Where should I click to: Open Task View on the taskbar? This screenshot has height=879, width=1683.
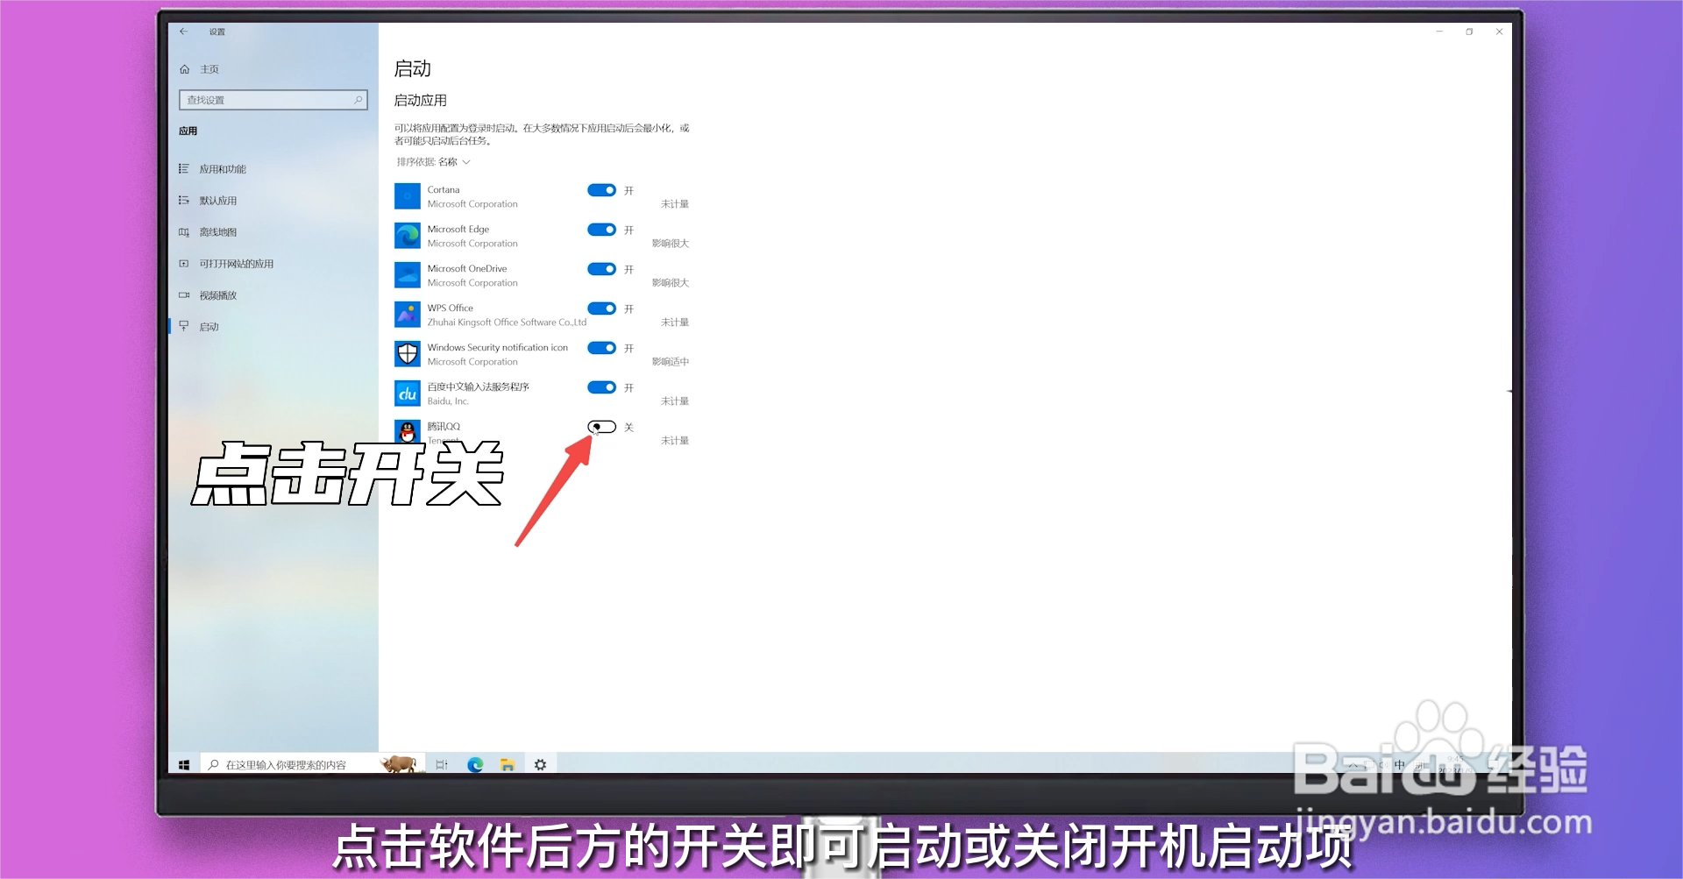pos(442,765)
